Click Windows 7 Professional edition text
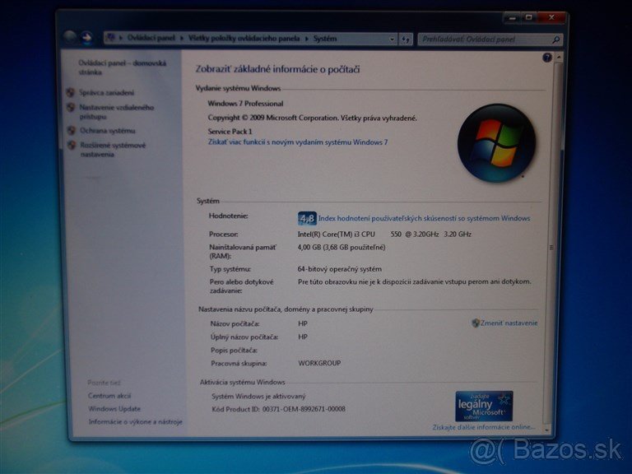Viewport: 632px width, 474px height. pyautogui.click(x=245, y=104)
